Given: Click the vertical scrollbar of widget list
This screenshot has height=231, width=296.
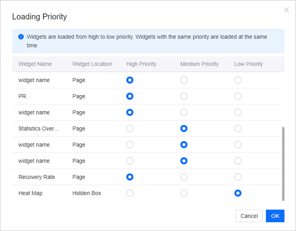Looking at the screenshot, I should click(x=283, y=163).
